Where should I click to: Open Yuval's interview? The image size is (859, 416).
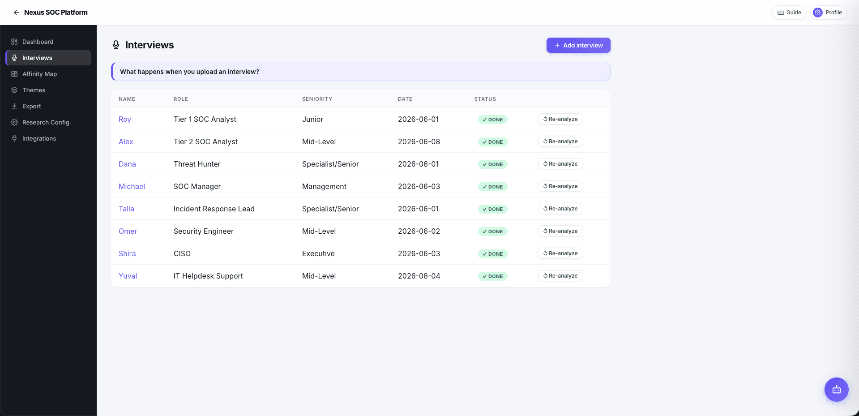[x=128, y=276]
